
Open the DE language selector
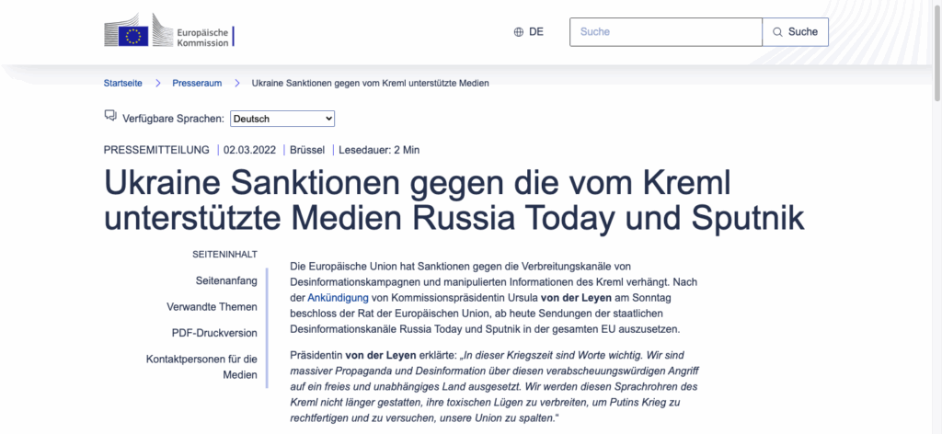(x=529, y=32)
